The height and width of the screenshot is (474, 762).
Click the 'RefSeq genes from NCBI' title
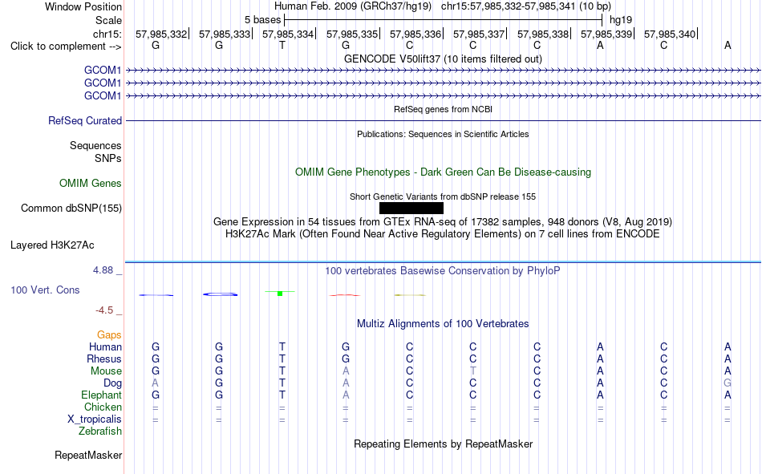tap(444, 109)
